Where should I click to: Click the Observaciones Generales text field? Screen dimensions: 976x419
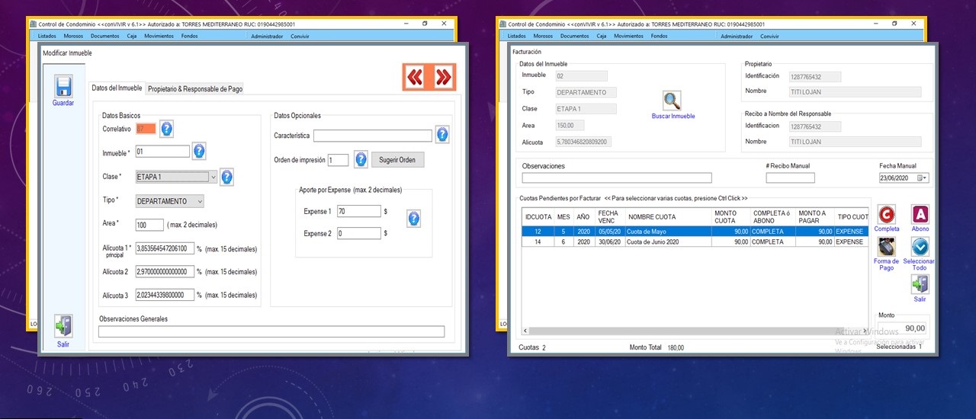coord(271,331)
